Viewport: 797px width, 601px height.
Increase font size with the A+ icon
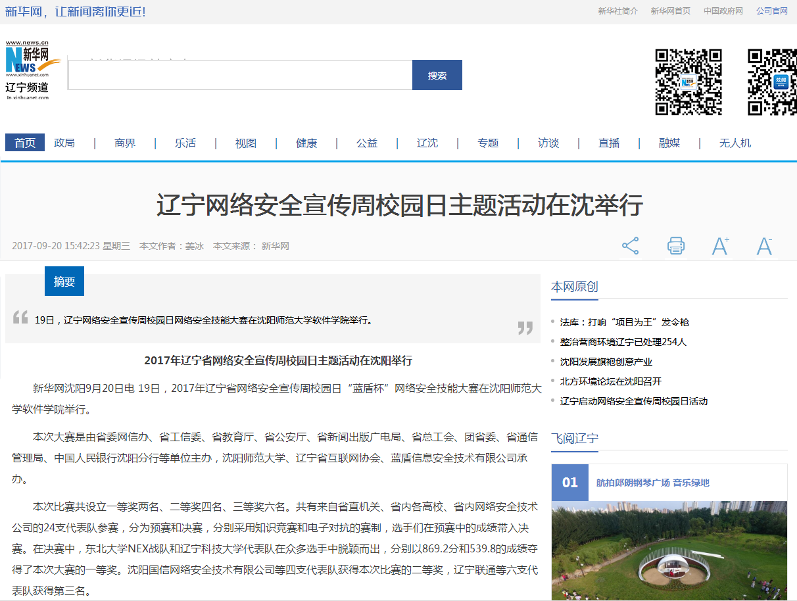(720, 246)
